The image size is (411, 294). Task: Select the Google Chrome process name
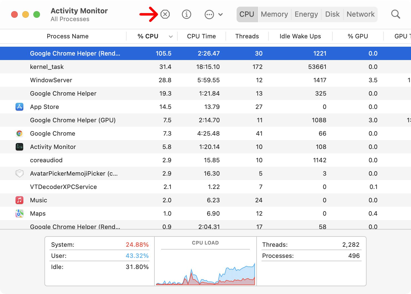pyautogui.click(x=52, y=133)
